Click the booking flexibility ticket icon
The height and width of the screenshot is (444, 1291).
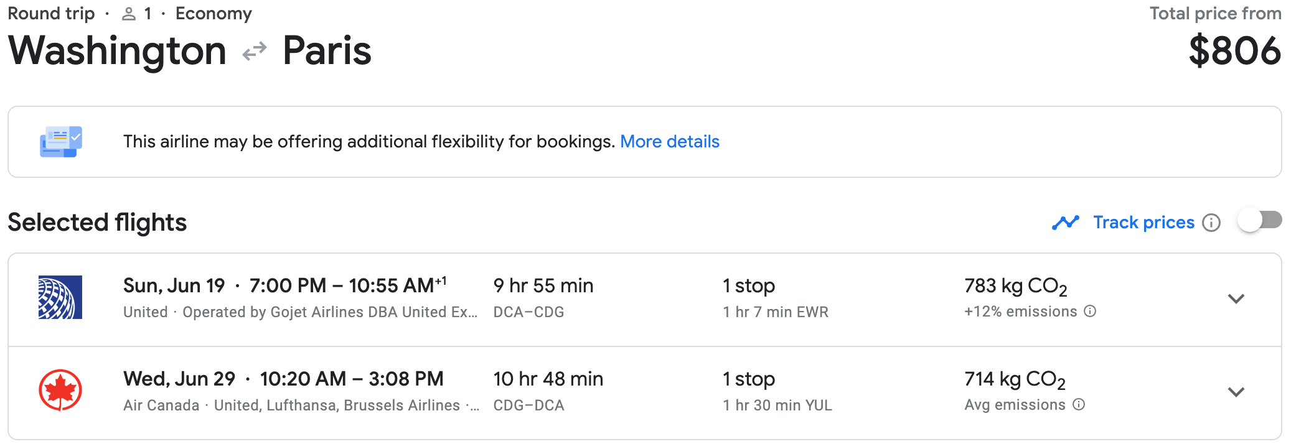coord(60,141)
